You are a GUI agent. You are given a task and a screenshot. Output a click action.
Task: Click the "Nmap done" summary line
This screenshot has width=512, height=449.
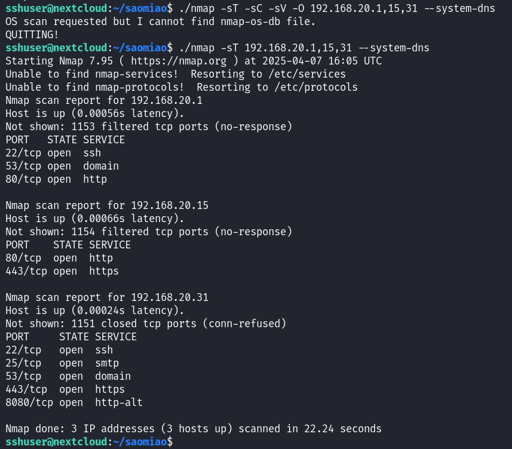(x=194, y=429)
